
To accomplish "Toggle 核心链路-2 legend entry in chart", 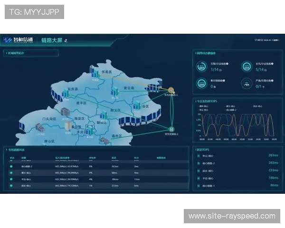I will [230, 110].
